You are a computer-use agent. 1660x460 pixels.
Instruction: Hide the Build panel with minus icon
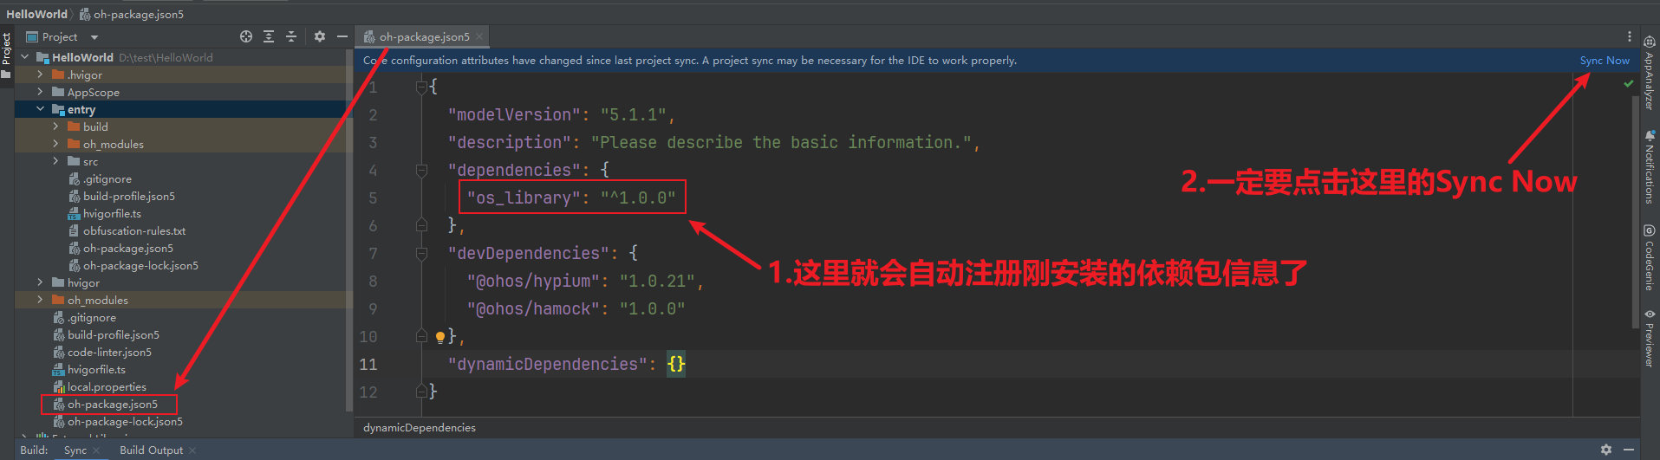1629,450
